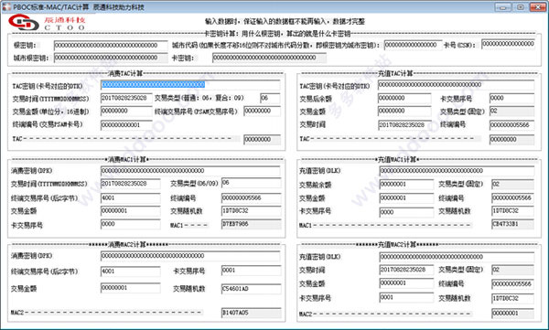Focus 充值密钥(DLK) field in 充值MAC2计算
The height and width of the screenshot is (330, 549).
457,257
